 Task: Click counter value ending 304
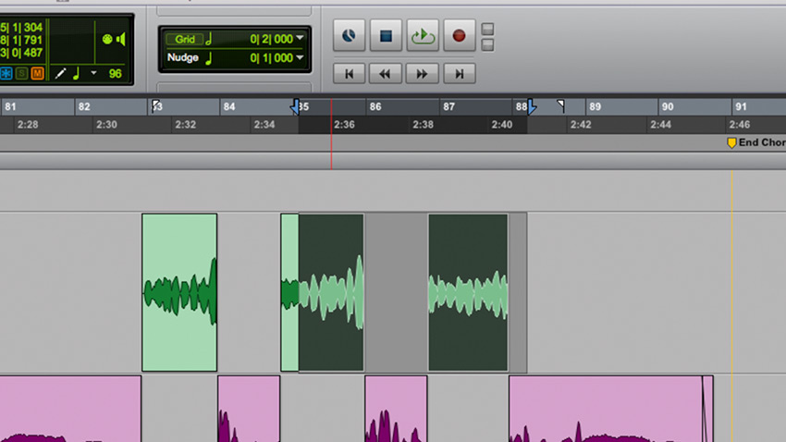tap(21, 28)
